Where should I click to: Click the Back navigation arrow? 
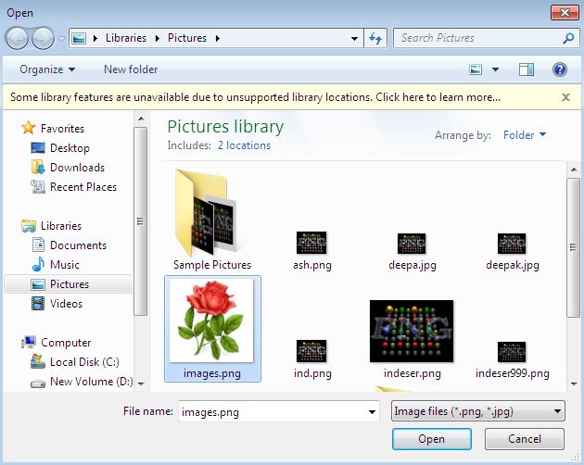pyautogui.click(x=17, y=38)
